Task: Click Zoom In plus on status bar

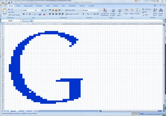Action: pyautogui.click(x=161, y=114)
